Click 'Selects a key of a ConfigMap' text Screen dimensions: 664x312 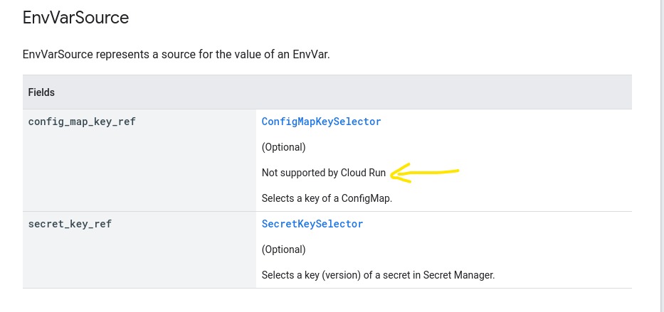pyautogui.click(x=327, y=198)
